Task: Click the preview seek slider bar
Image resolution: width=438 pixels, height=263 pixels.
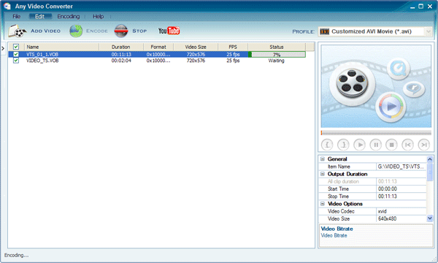Action: [376, 133]
